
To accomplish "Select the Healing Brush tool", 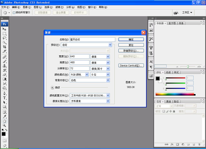I will [x=5, y=57].
